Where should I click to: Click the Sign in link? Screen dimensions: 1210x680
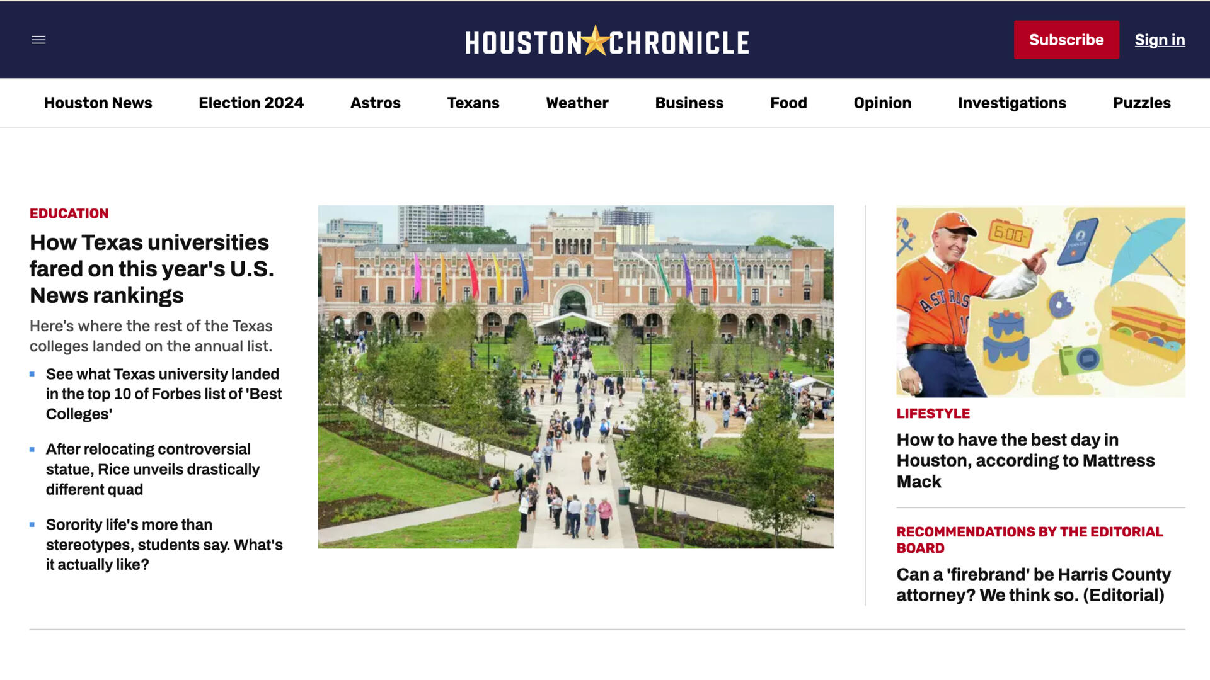1159,40
